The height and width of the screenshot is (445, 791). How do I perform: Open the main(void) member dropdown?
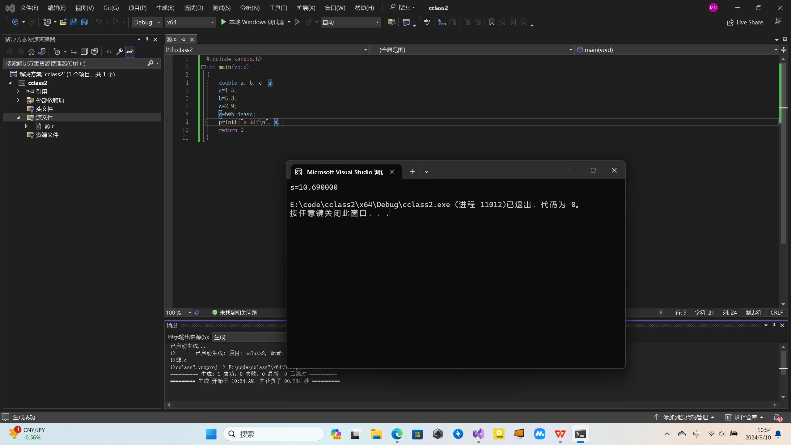point(677,50)
